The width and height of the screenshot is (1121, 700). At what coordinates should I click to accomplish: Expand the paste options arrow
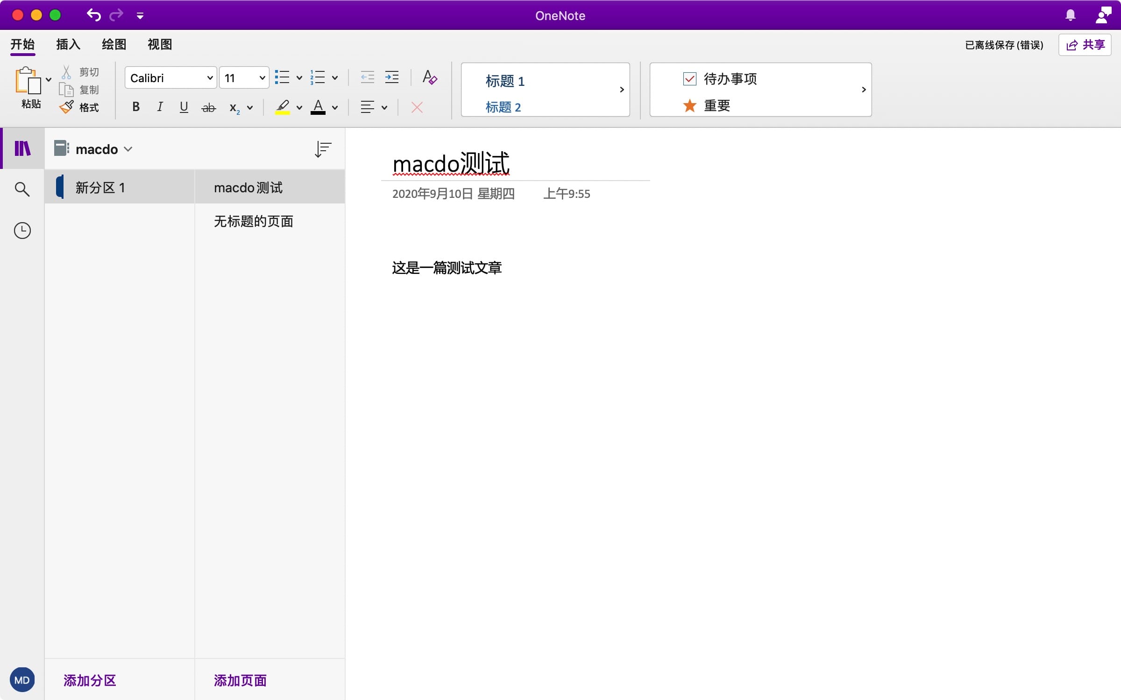click(49, 80)
